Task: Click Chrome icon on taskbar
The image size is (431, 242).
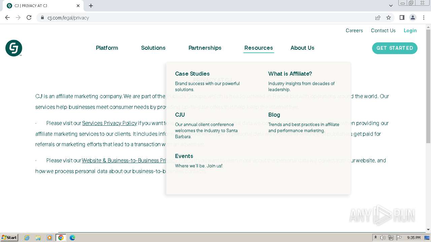Action: (x=61, y=238)
